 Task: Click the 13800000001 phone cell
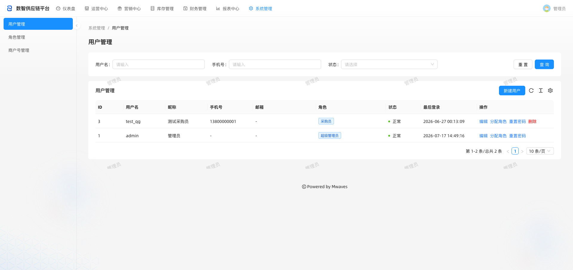pos(223,121)
